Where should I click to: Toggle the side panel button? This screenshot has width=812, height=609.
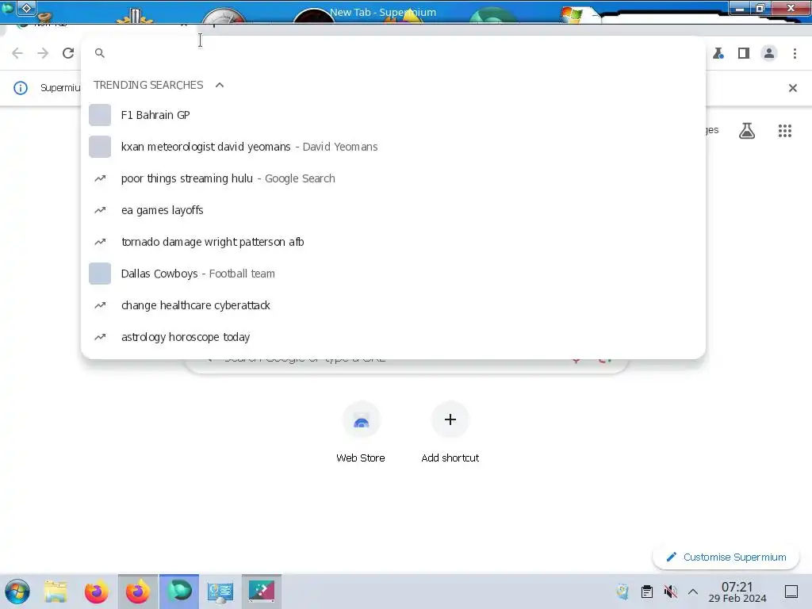[x=744, y=53]
